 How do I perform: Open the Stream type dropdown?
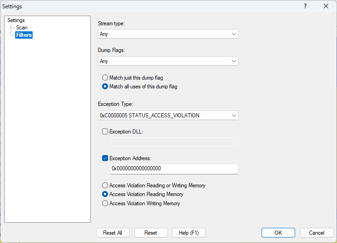tap(168, 34)
